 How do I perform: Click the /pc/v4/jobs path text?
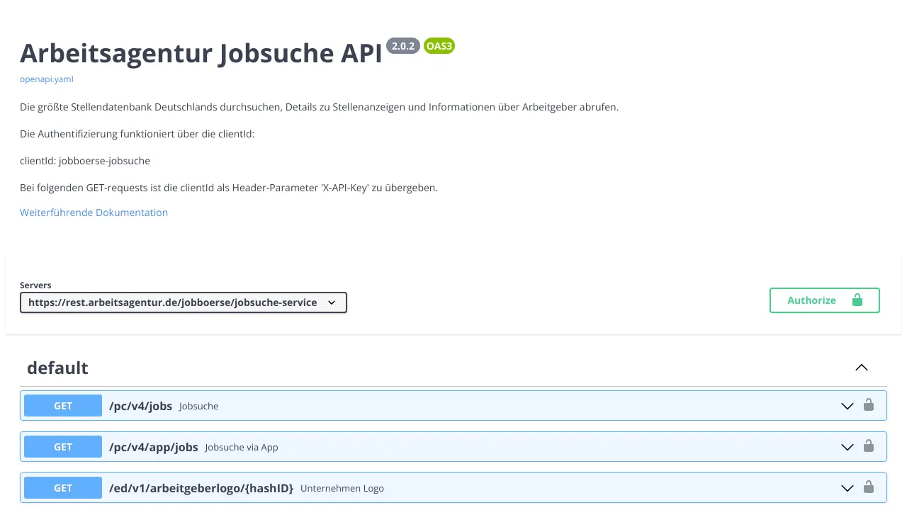pyautogui.click(x=140, y=406)
